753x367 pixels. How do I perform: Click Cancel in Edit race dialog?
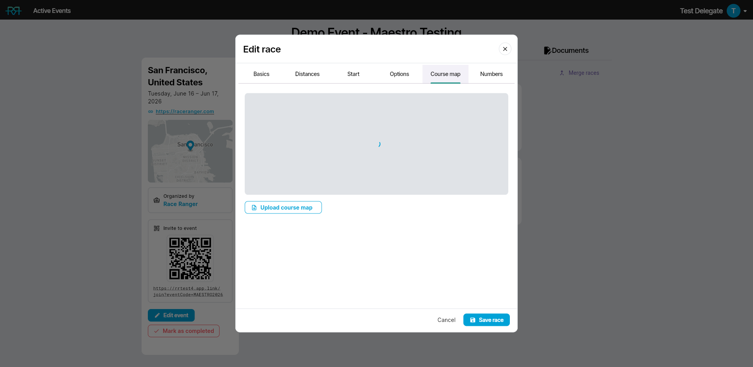pyautogui.click(x=446, y=320)
